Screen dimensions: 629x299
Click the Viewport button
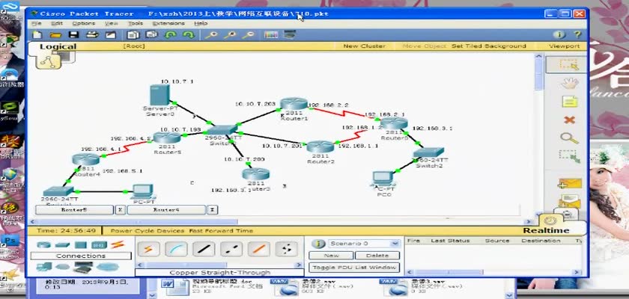(564, 46)
